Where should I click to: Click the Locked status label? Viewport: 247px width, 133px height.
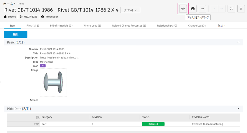12,17
